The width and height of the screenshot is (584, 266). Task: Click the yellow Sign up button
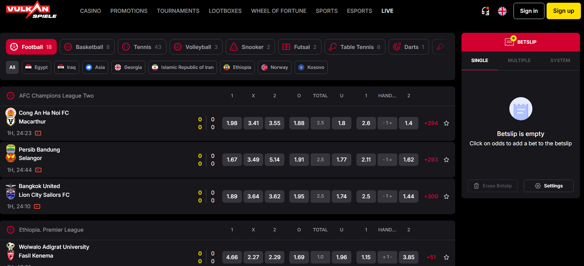click(x=563, y=11)
